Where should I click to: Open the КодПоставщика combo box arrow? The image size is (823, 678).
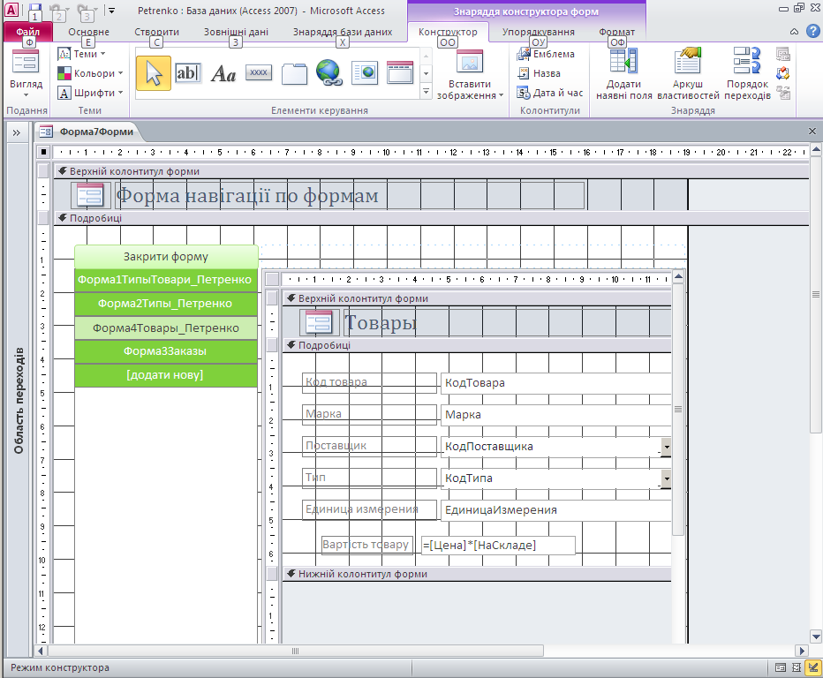pyautogui.click(x=666, y=447)
